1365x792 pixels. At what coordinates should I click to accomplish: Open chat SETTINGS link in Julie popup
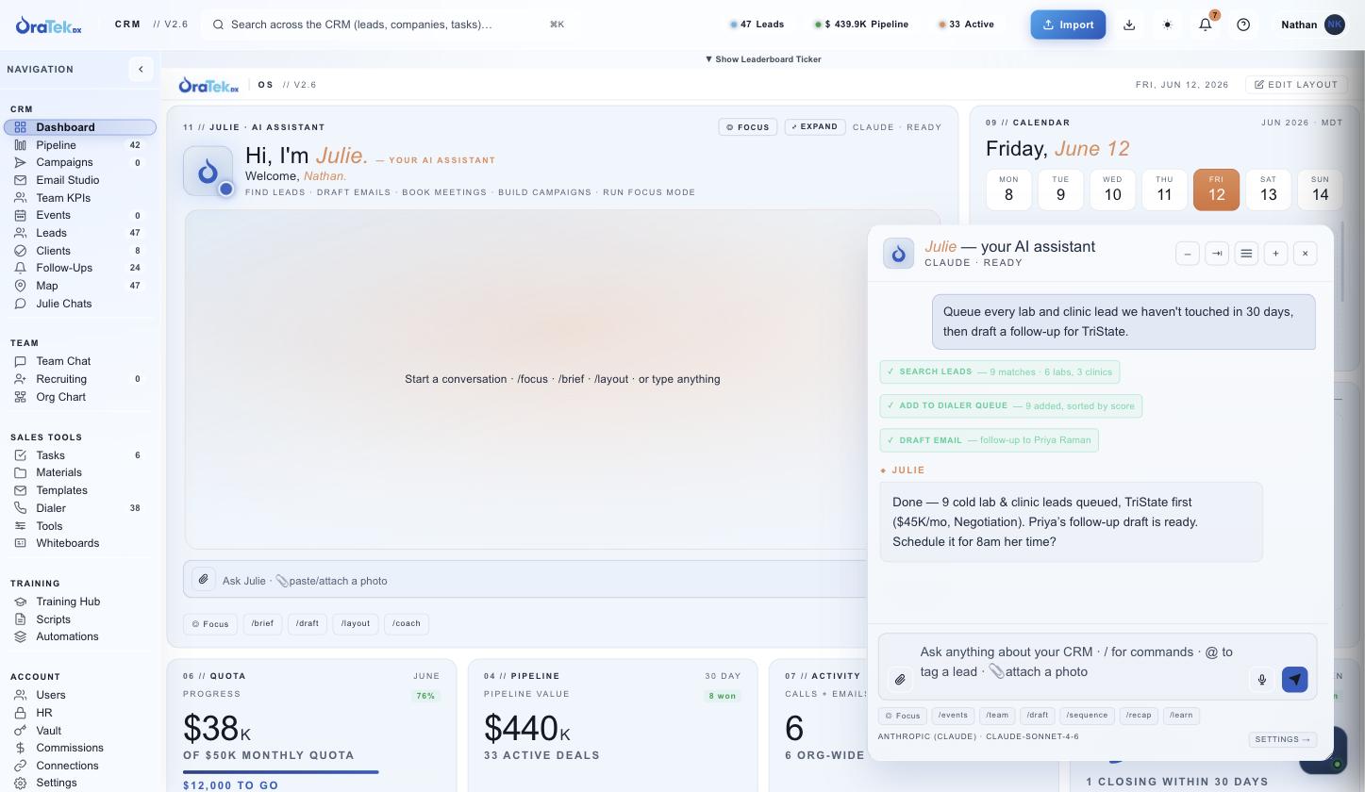tap(1282, 740)
